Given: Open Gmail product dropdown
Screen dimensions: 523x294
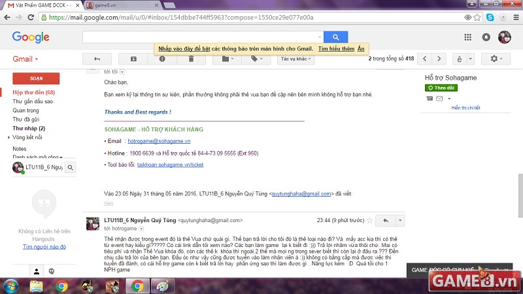Looking at the screenshot, I should (25, 59).
